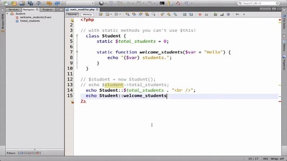Screen dimensions: 287x161
Task: Select the static_modifier.php editor tab
Action: coord(82,9)
